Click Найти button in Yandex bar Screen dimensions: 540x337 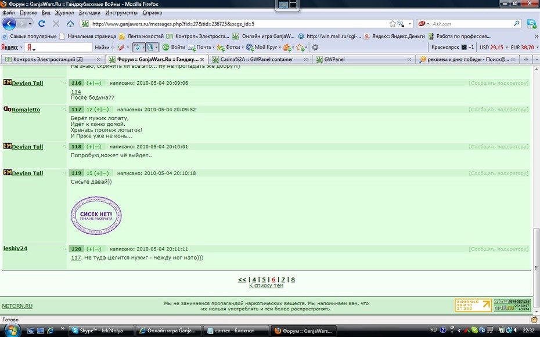[x=102, y=47]
